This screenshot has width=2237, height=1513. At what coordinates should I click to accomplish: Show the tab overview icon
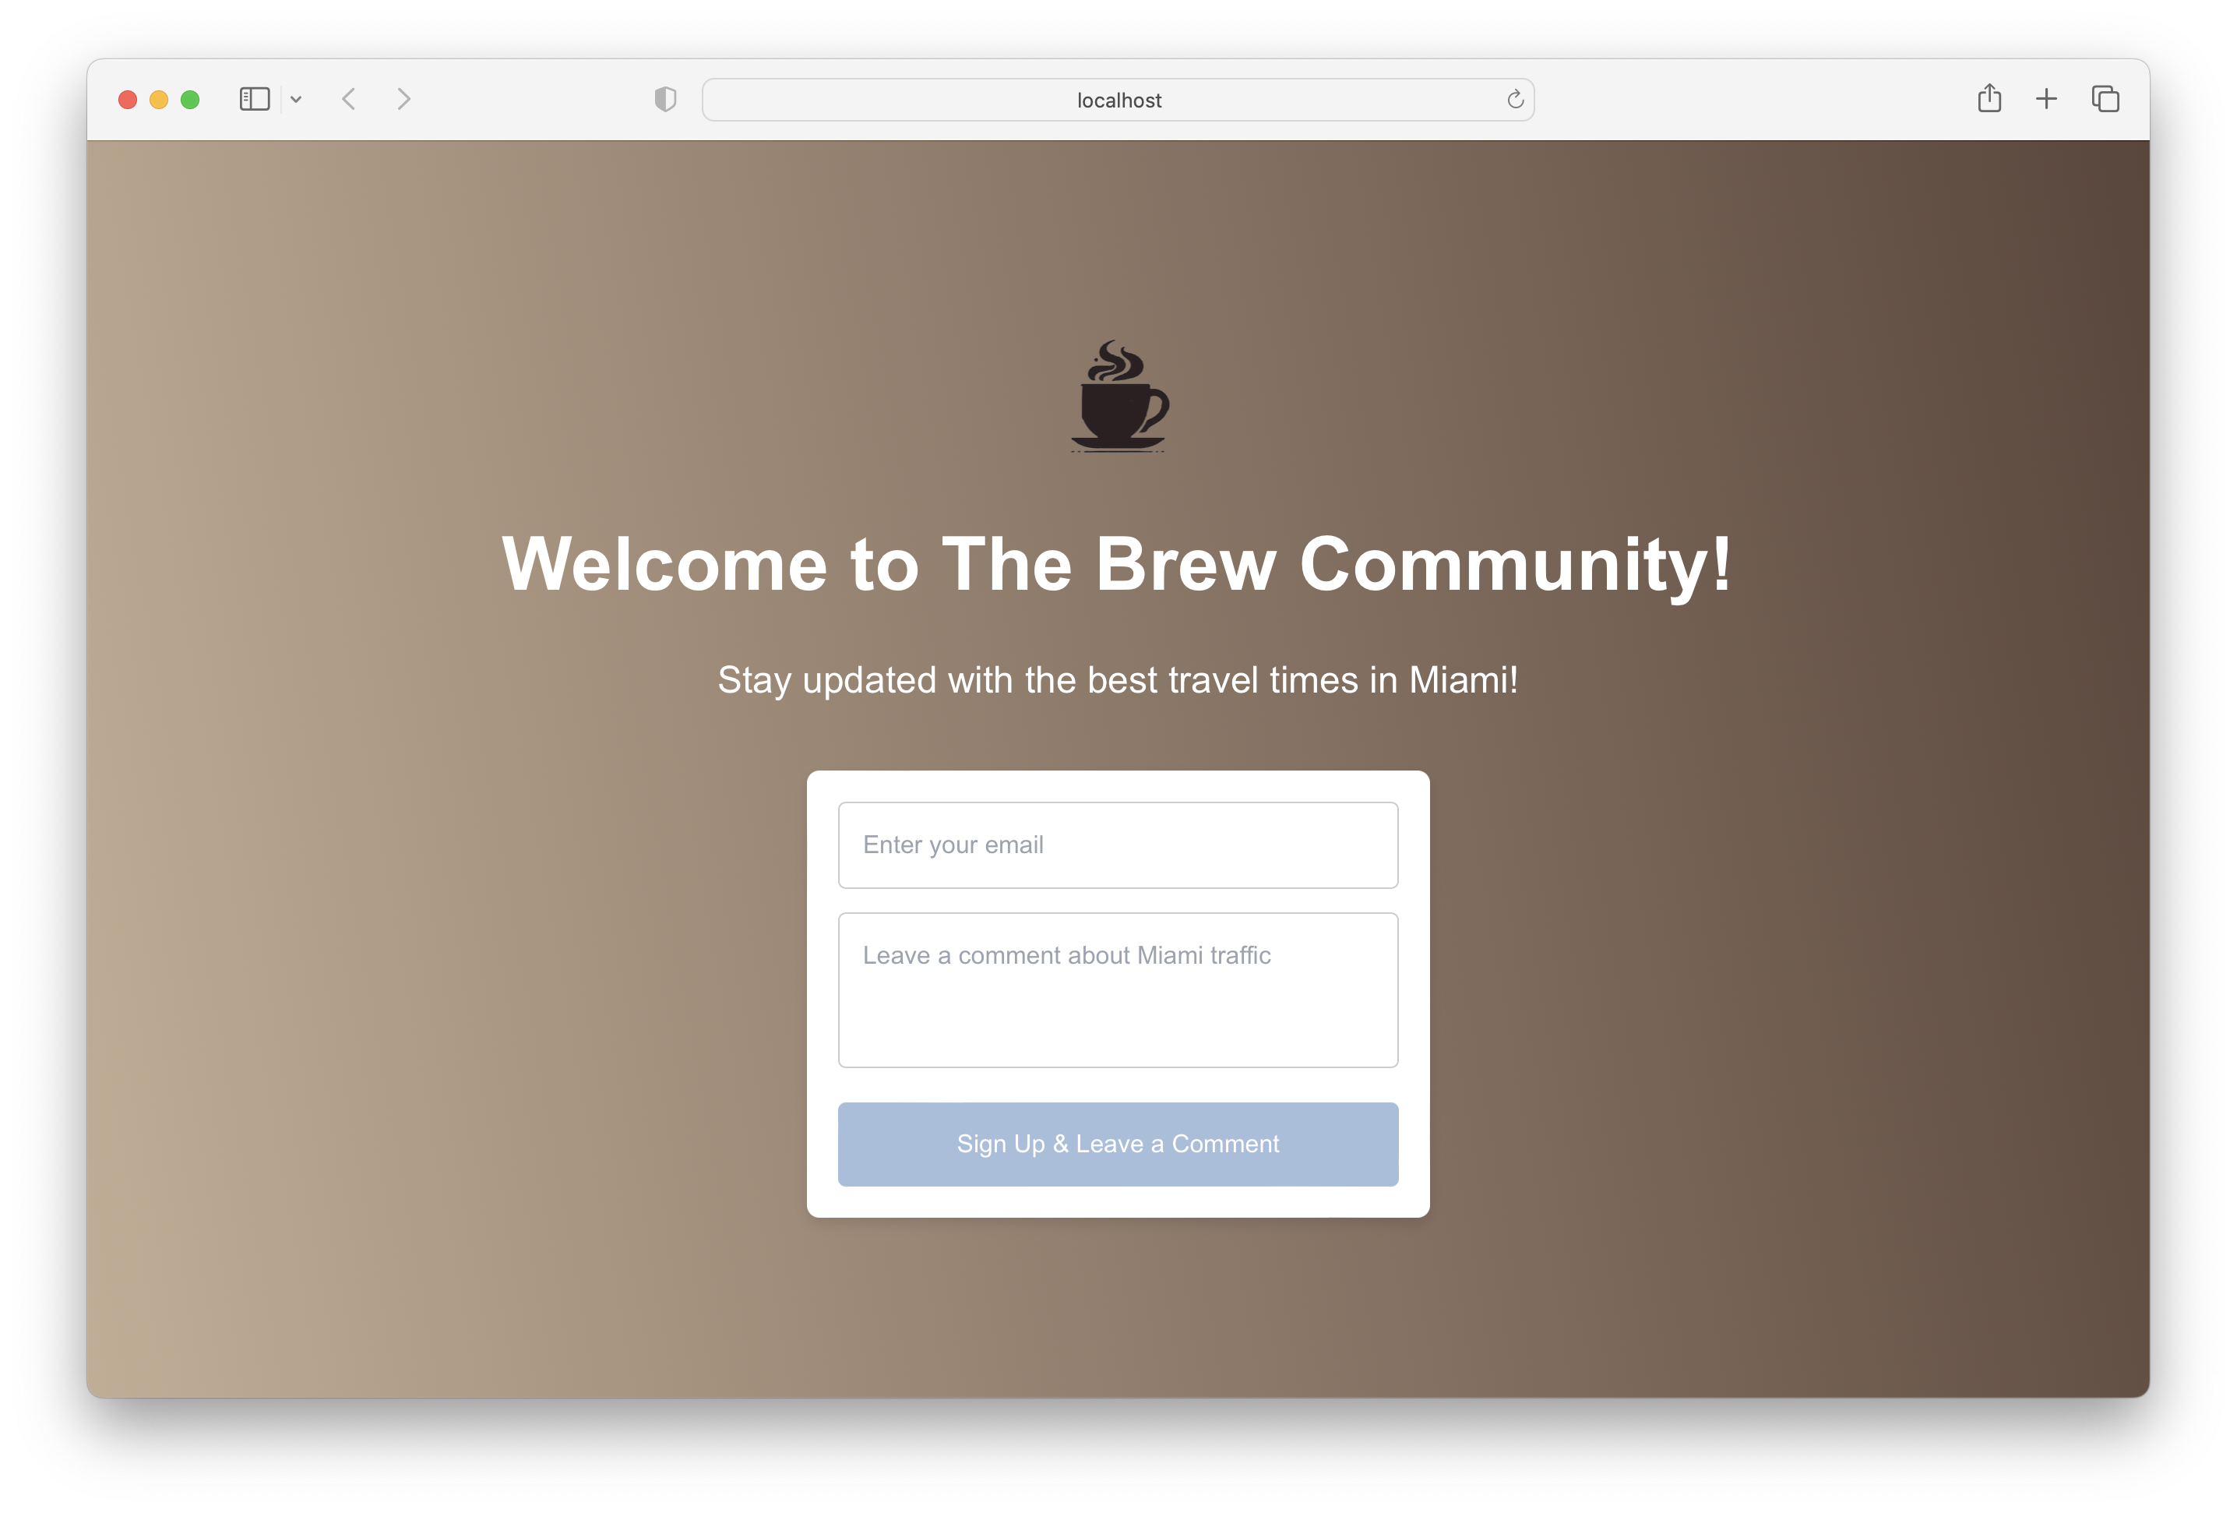coord(2105,98)
